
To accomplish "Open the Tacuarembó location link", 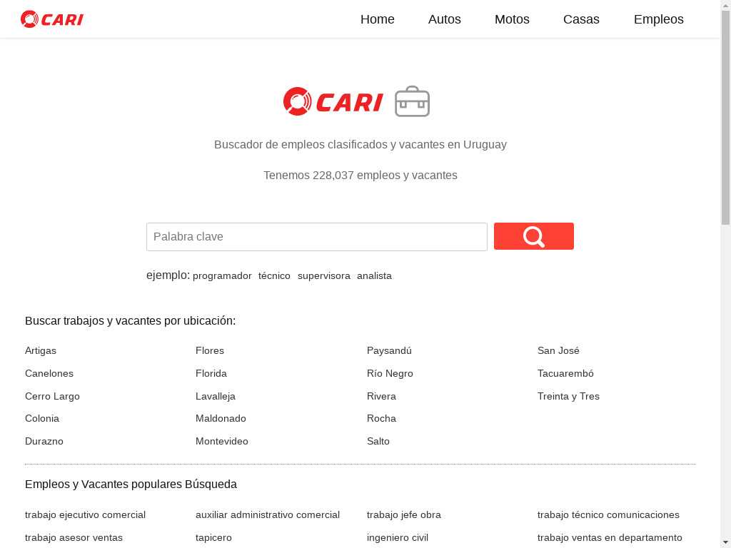I will 565,373.
